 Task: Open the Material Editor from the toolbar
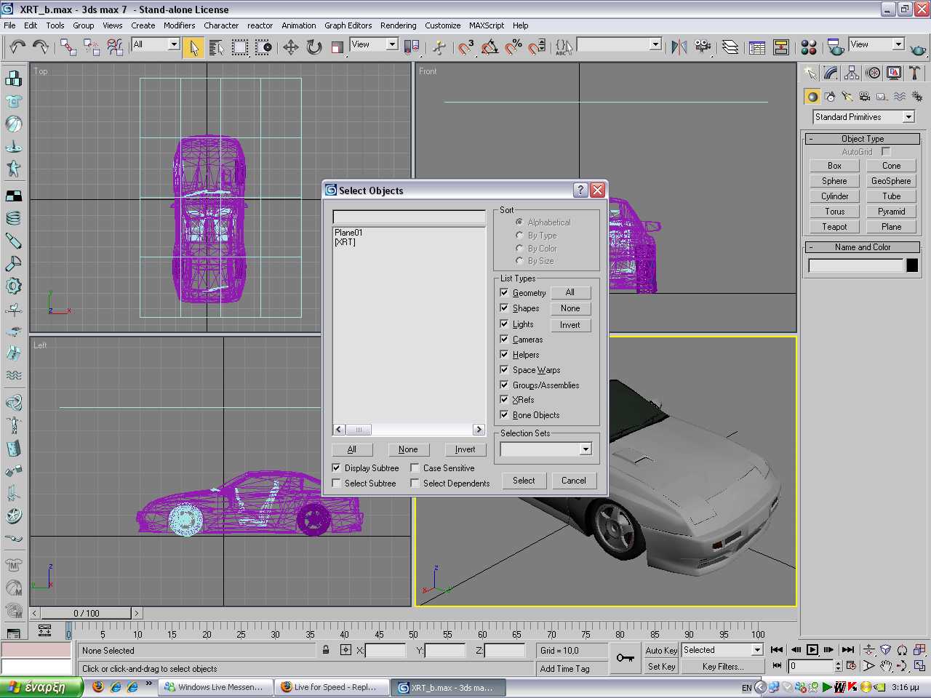tap(809, 47)
